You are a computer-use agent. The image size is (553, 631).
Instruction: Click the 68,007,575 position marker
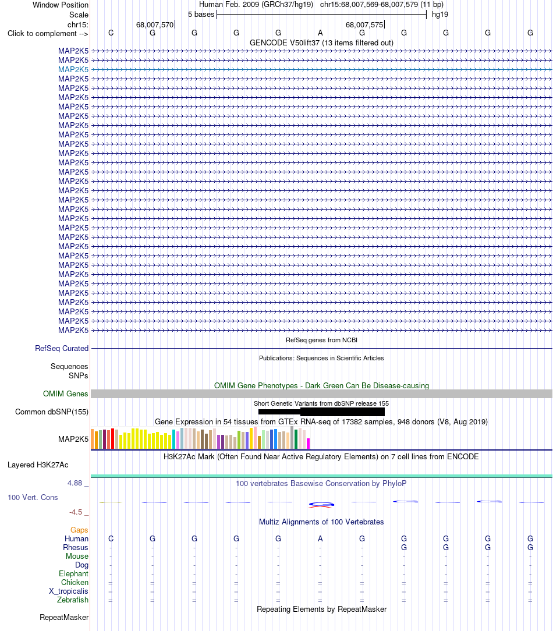(364, 24)
